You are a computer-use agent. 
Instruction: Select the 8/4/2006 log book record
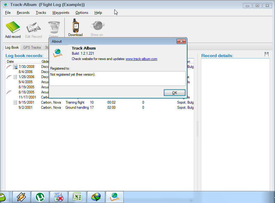tap(26, 72)
